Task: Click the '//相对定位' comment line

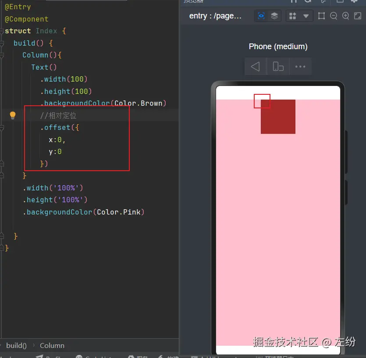Action: click(x=58, y=115)
